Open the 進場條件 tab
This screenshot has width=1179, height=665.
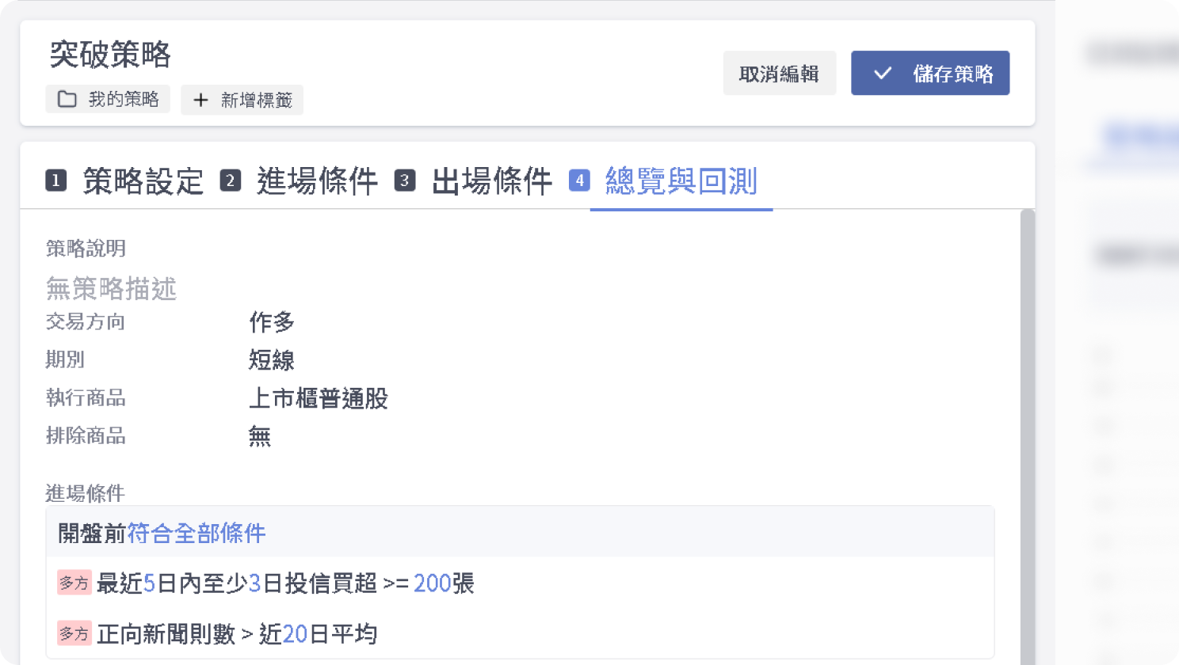coord(317,181)
